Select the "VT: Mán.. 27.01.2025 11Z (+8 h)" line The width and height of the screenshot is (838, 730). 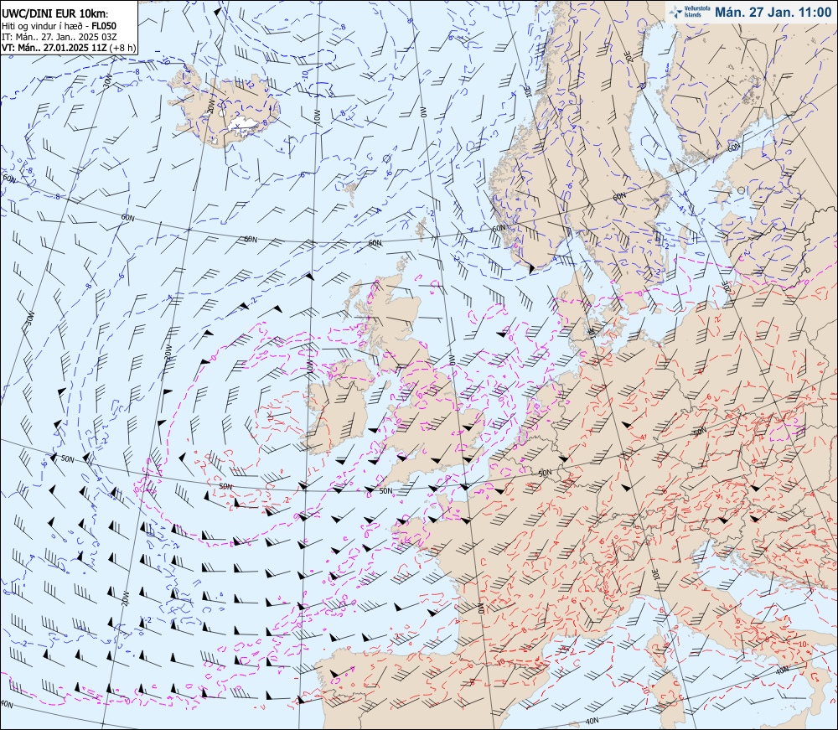pos(69,48)
